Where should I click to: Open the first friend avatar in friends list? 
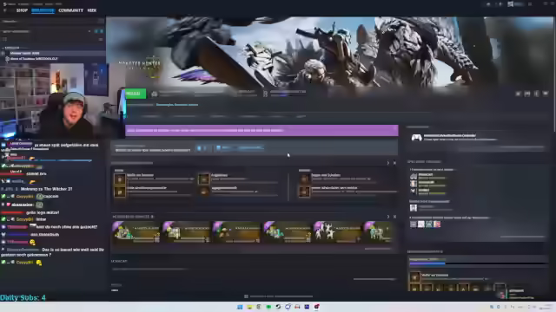(414, 176)
